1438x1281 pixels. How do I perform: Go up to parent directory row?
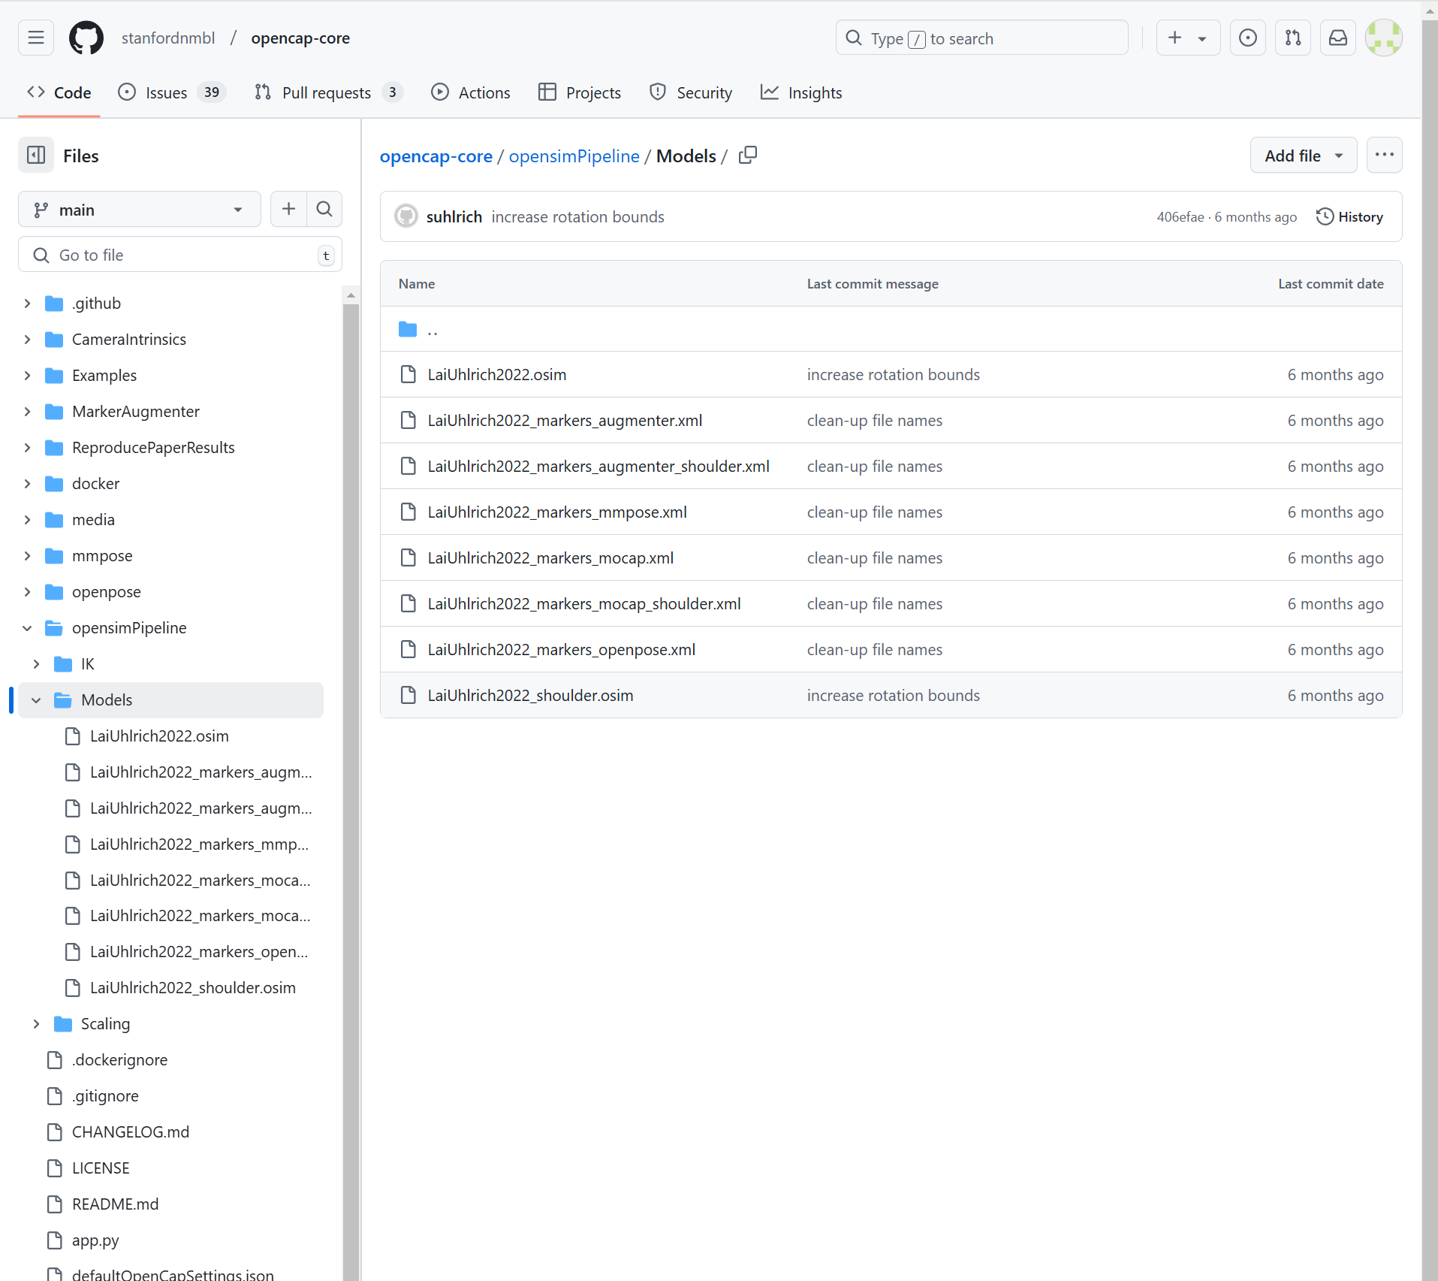(x=891, y=329)
